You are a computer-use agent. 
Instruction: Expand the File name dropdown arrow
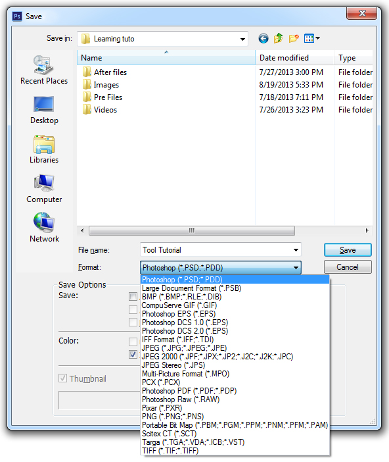(x=296, y=250)
